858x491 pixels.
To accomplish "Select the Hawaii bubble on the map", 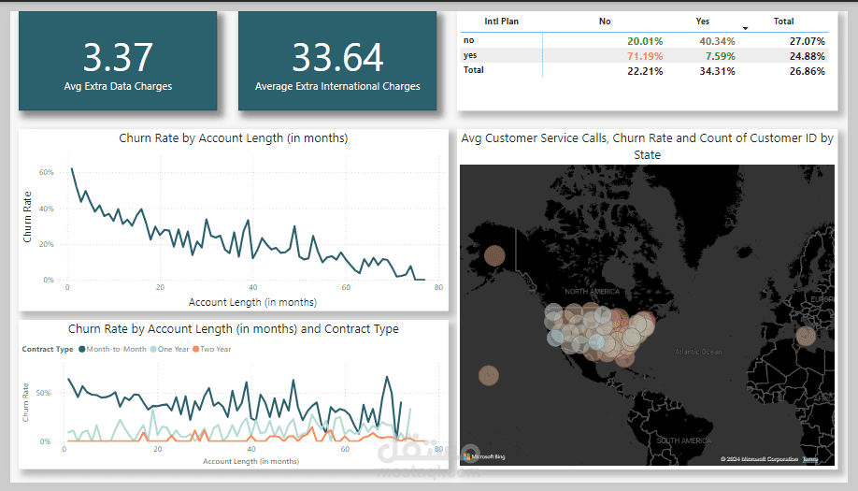I will [488, 376].
